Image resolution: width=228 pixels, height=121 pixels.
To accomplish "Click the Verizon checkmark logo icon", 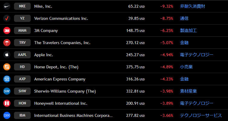I will tap(7, 18).
